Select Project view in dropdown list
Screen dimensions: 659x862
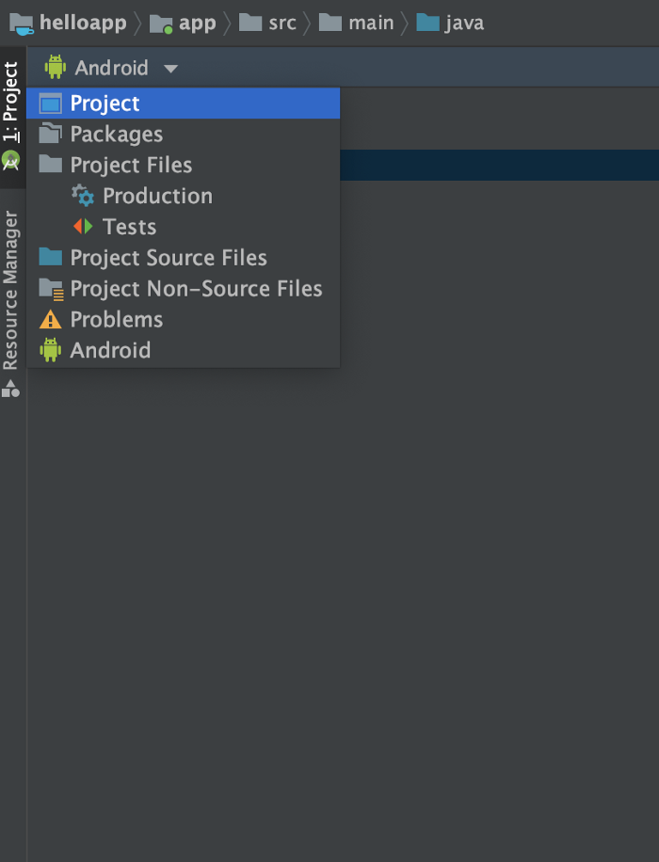pyautogui.click(x=184, y=104)
